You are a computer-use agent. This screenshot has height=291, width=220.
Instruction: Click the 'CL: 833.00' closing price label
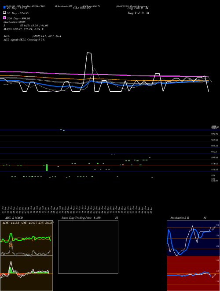(82, 8)
